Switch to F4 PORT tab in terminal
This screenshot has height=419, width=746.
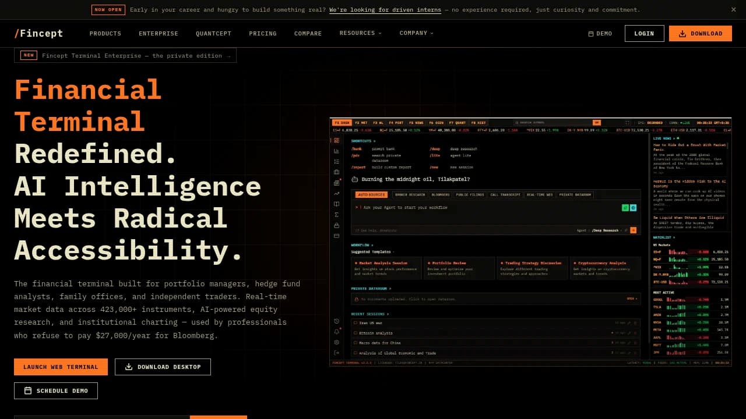point(396,123)
